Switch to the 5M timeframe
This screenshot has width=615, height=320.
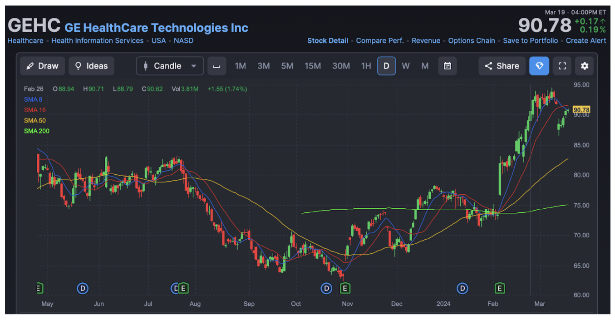287,66
